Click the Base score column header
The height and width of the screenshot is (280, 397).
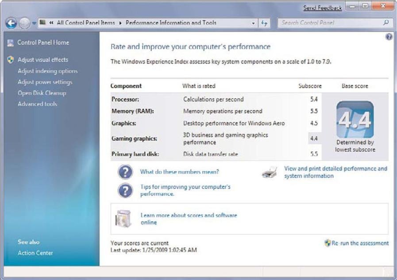coord(355,86)
